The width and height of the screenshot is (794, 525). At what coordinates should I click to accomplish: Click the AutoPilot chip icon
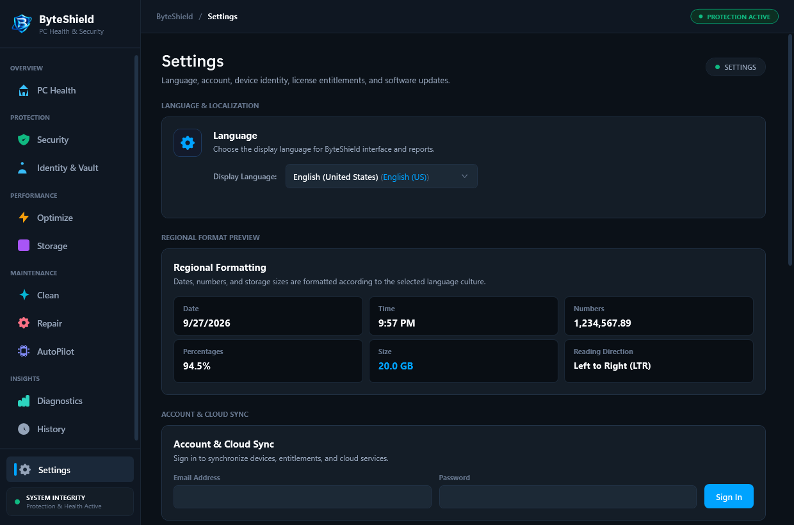(24, 351)
